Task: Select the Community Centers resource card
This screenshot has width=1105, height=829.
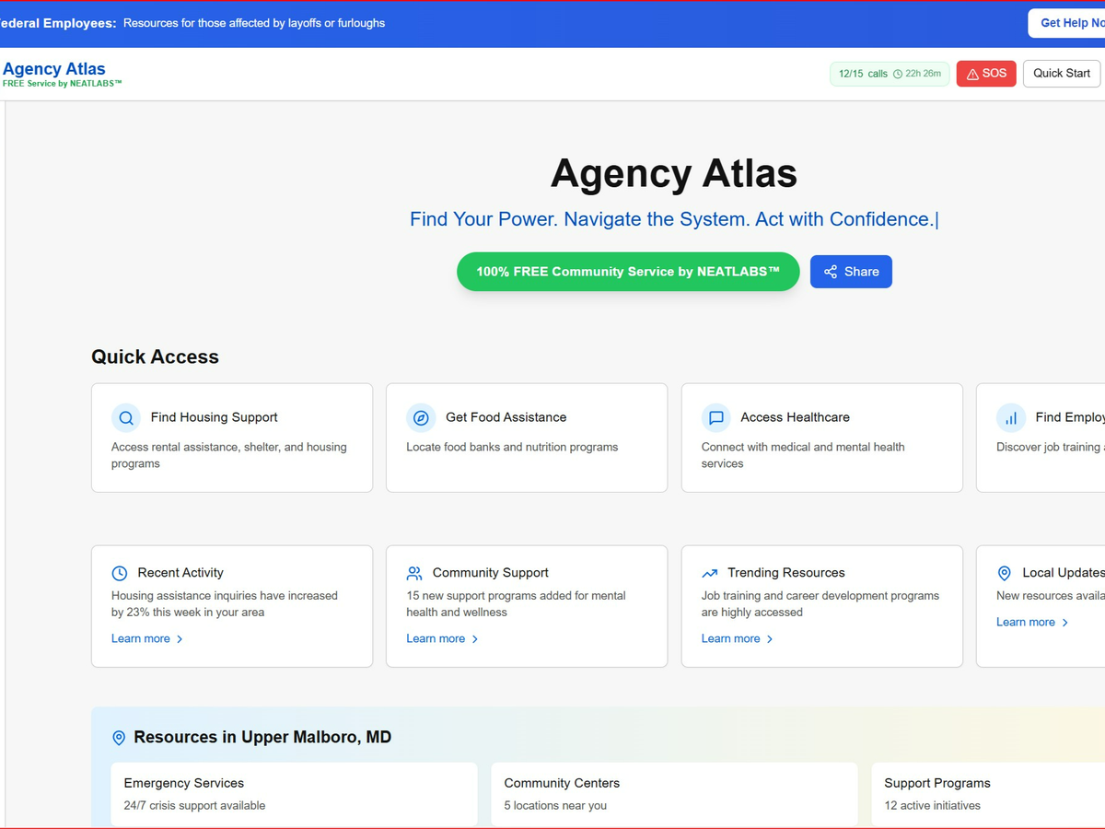Action: point(674,794)
